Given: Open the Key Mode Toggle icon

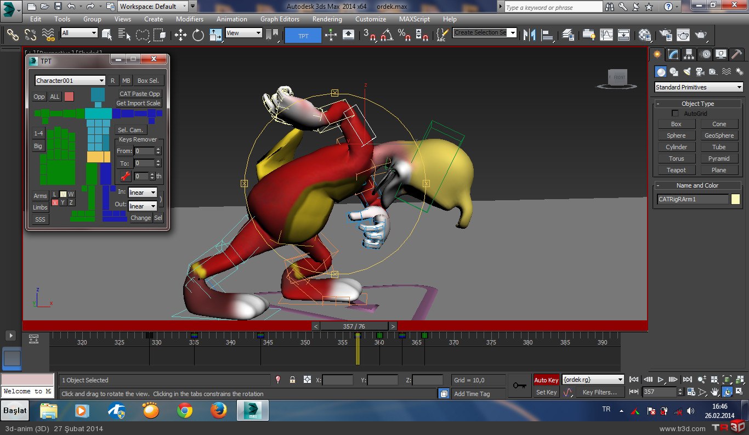Looking at the screenshot, I should click(x=634, y=392).
